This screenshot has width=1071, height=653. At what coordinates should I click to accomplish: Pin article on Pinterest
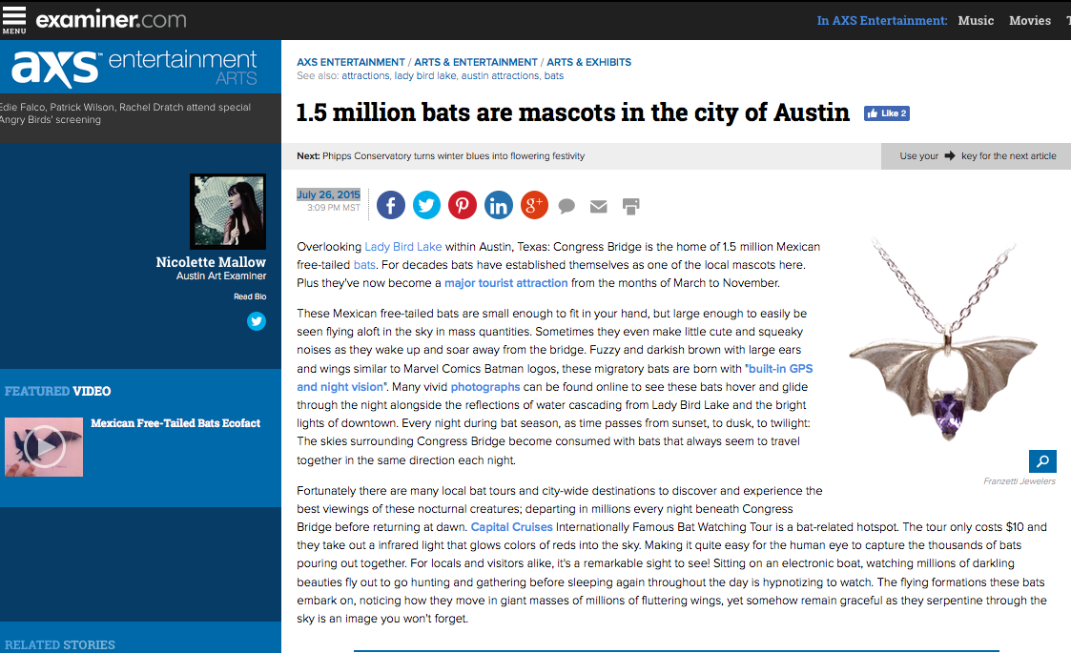[x=463, y=205]
